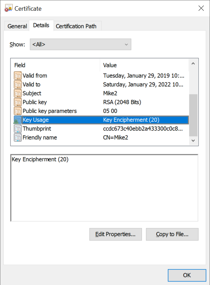Click the Public key field icon
This screenshot has width=210, height=285.
coord(18,102)
